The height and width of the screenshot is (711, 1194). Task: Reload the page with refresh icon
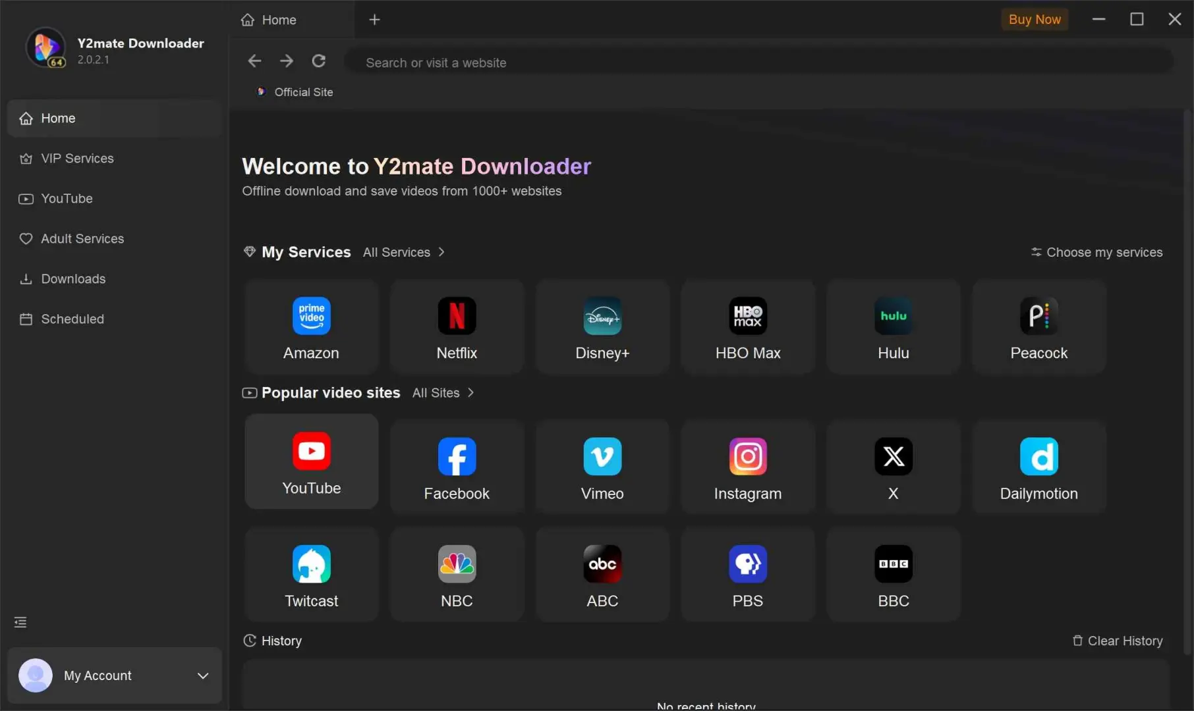click(x=319, y=61)
